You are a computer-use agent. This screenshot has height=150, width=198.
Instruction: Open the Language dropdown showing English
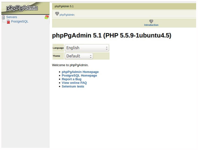coord(87,48)
